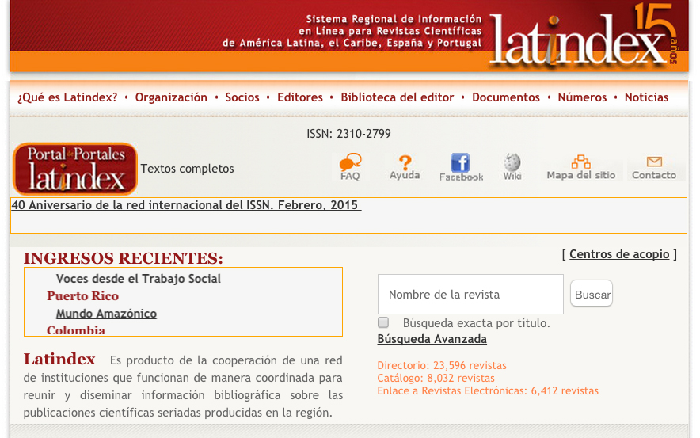Open the Búsqueda Avanzada link

click(432, 339)
